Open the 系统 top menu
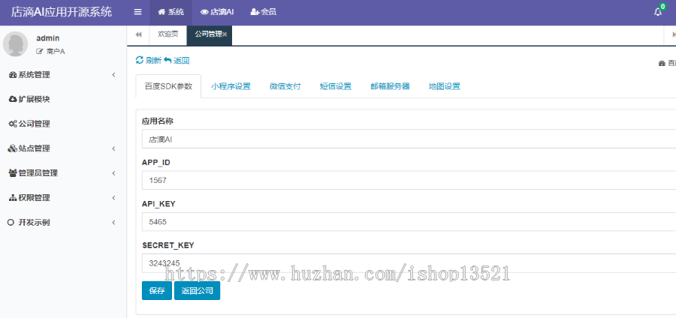 pyautogui.click(x=171, y=13)
